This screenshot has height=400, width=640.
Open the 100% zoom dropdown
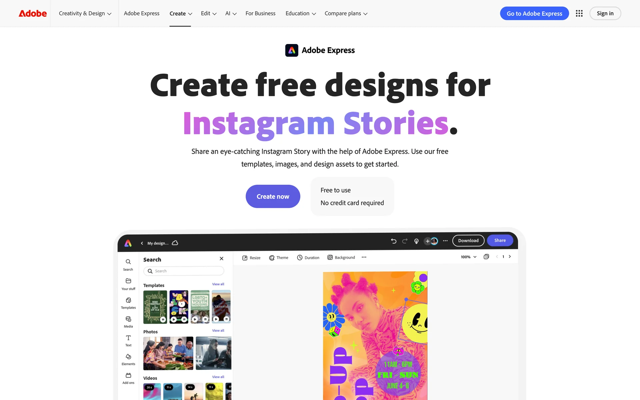click(x=469, y=257)
